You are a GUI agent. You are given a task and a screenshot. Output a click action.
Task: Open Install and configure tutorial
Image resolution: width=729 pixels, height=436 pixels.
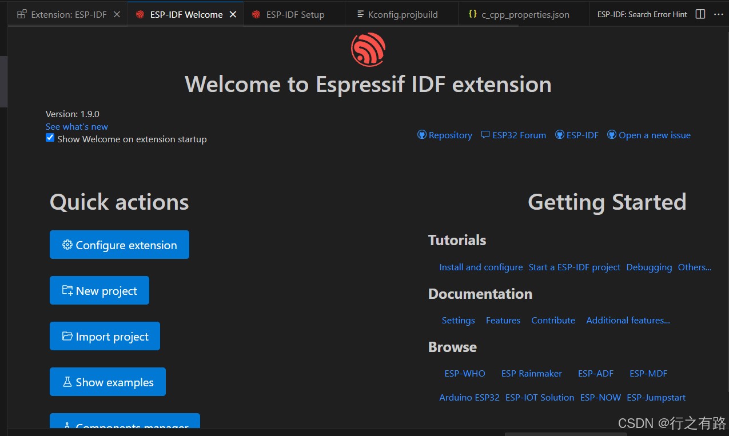coord(481,267)
